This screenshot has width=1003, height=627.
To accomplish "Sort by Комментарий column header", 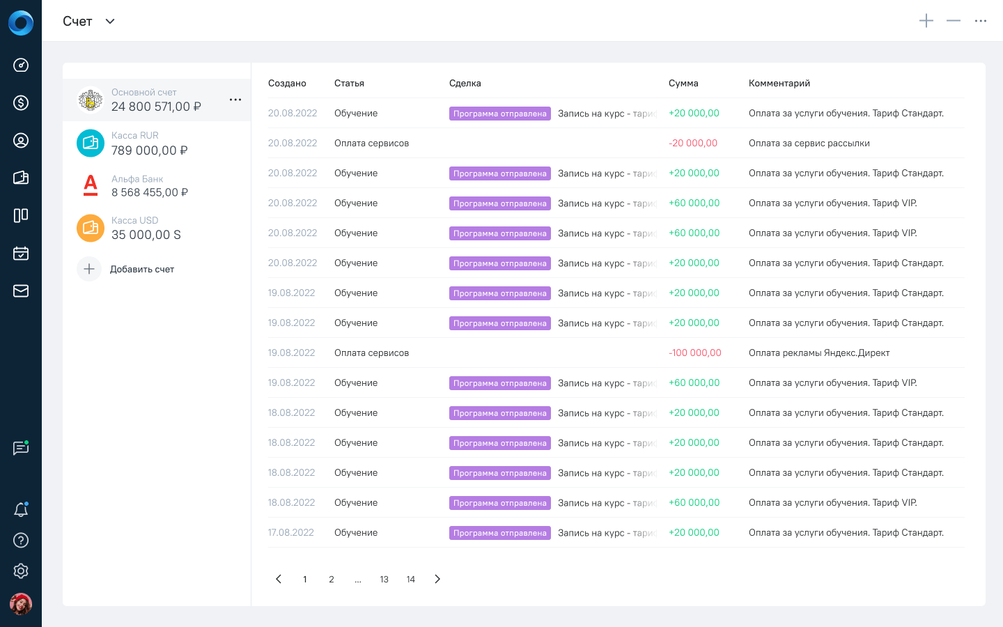I will pyautogui.click(x=779, y=83).
